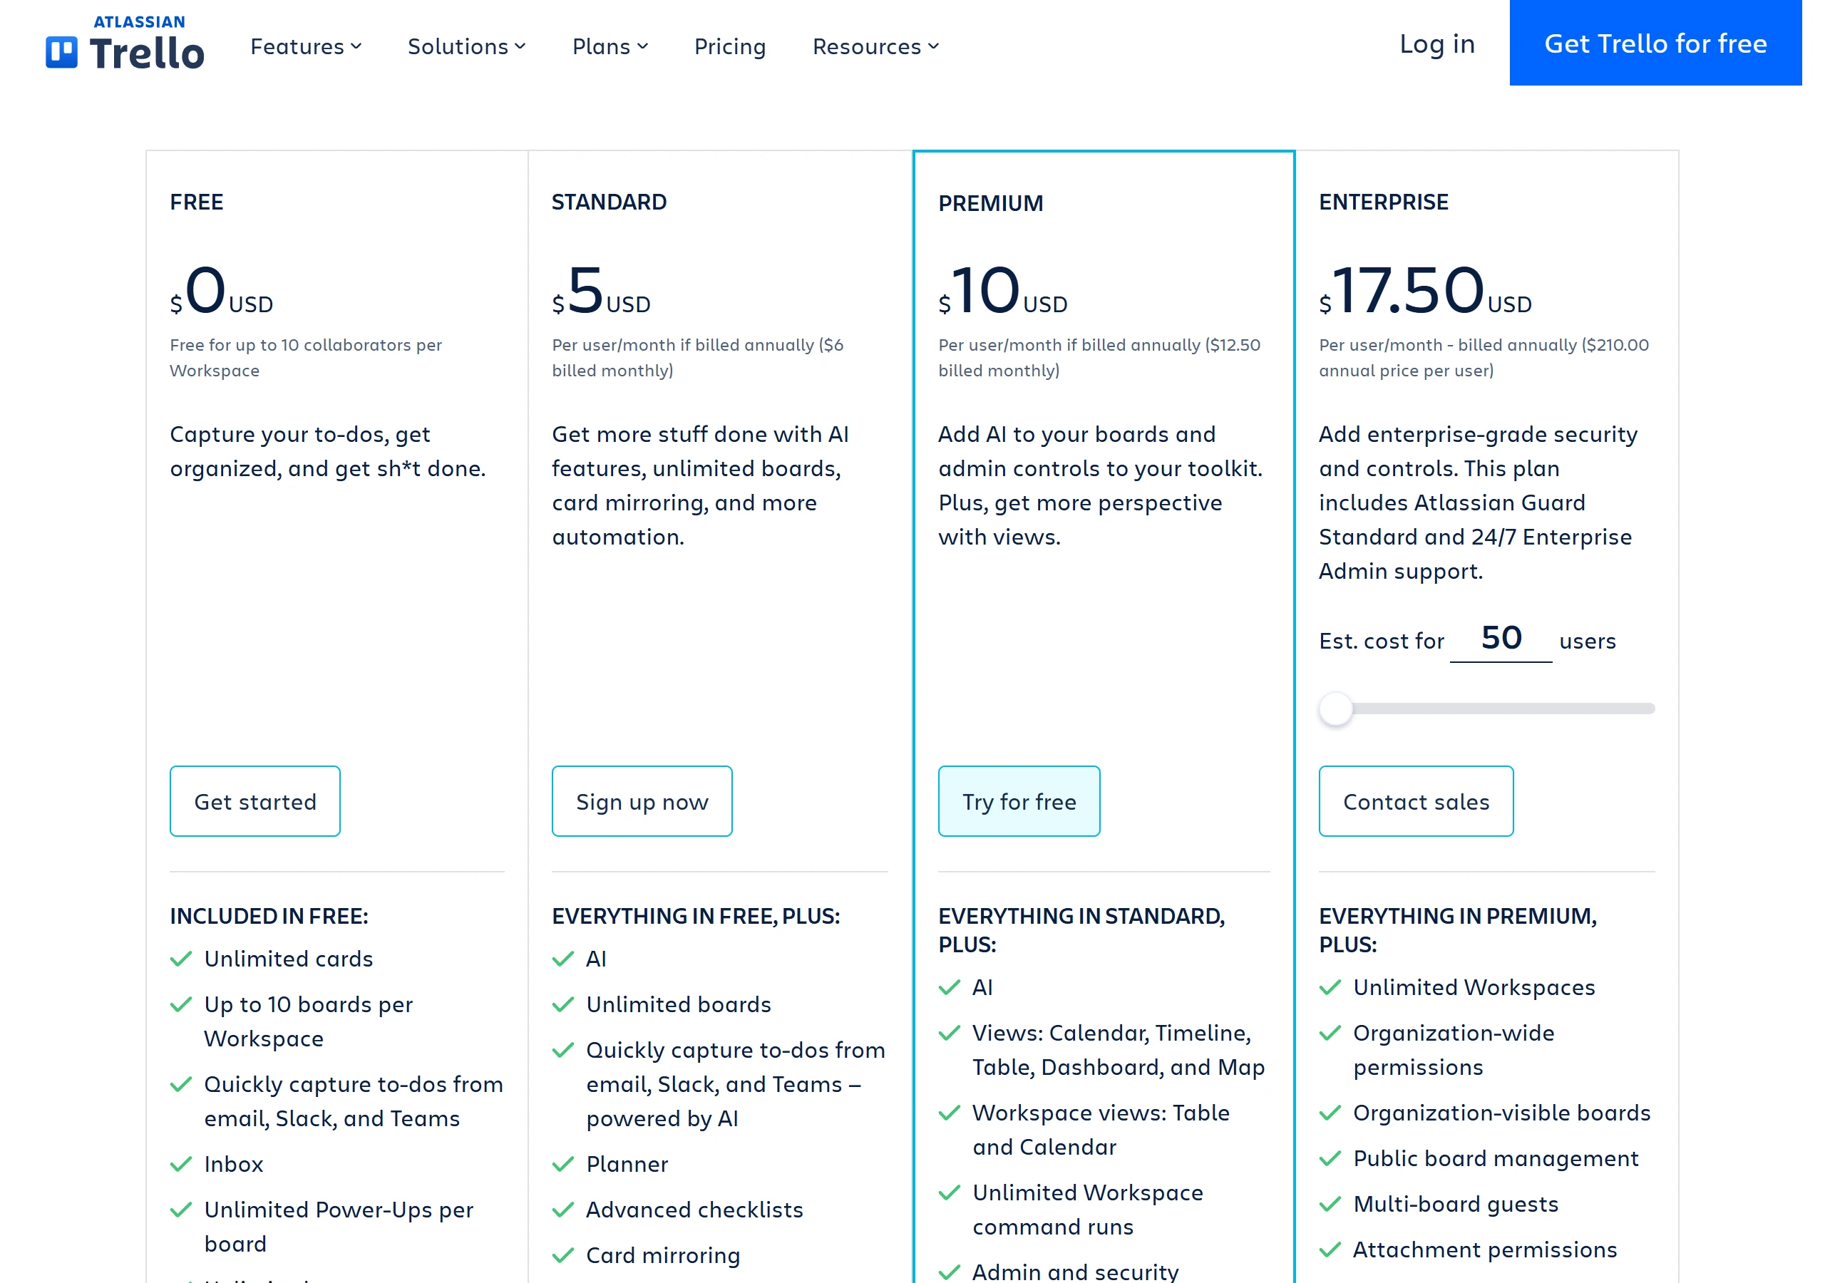Click 'Free for up to 10 collaborators' text
Image resolution: width=1825 pixels, height=1283 pixels.
coord(306,358)
